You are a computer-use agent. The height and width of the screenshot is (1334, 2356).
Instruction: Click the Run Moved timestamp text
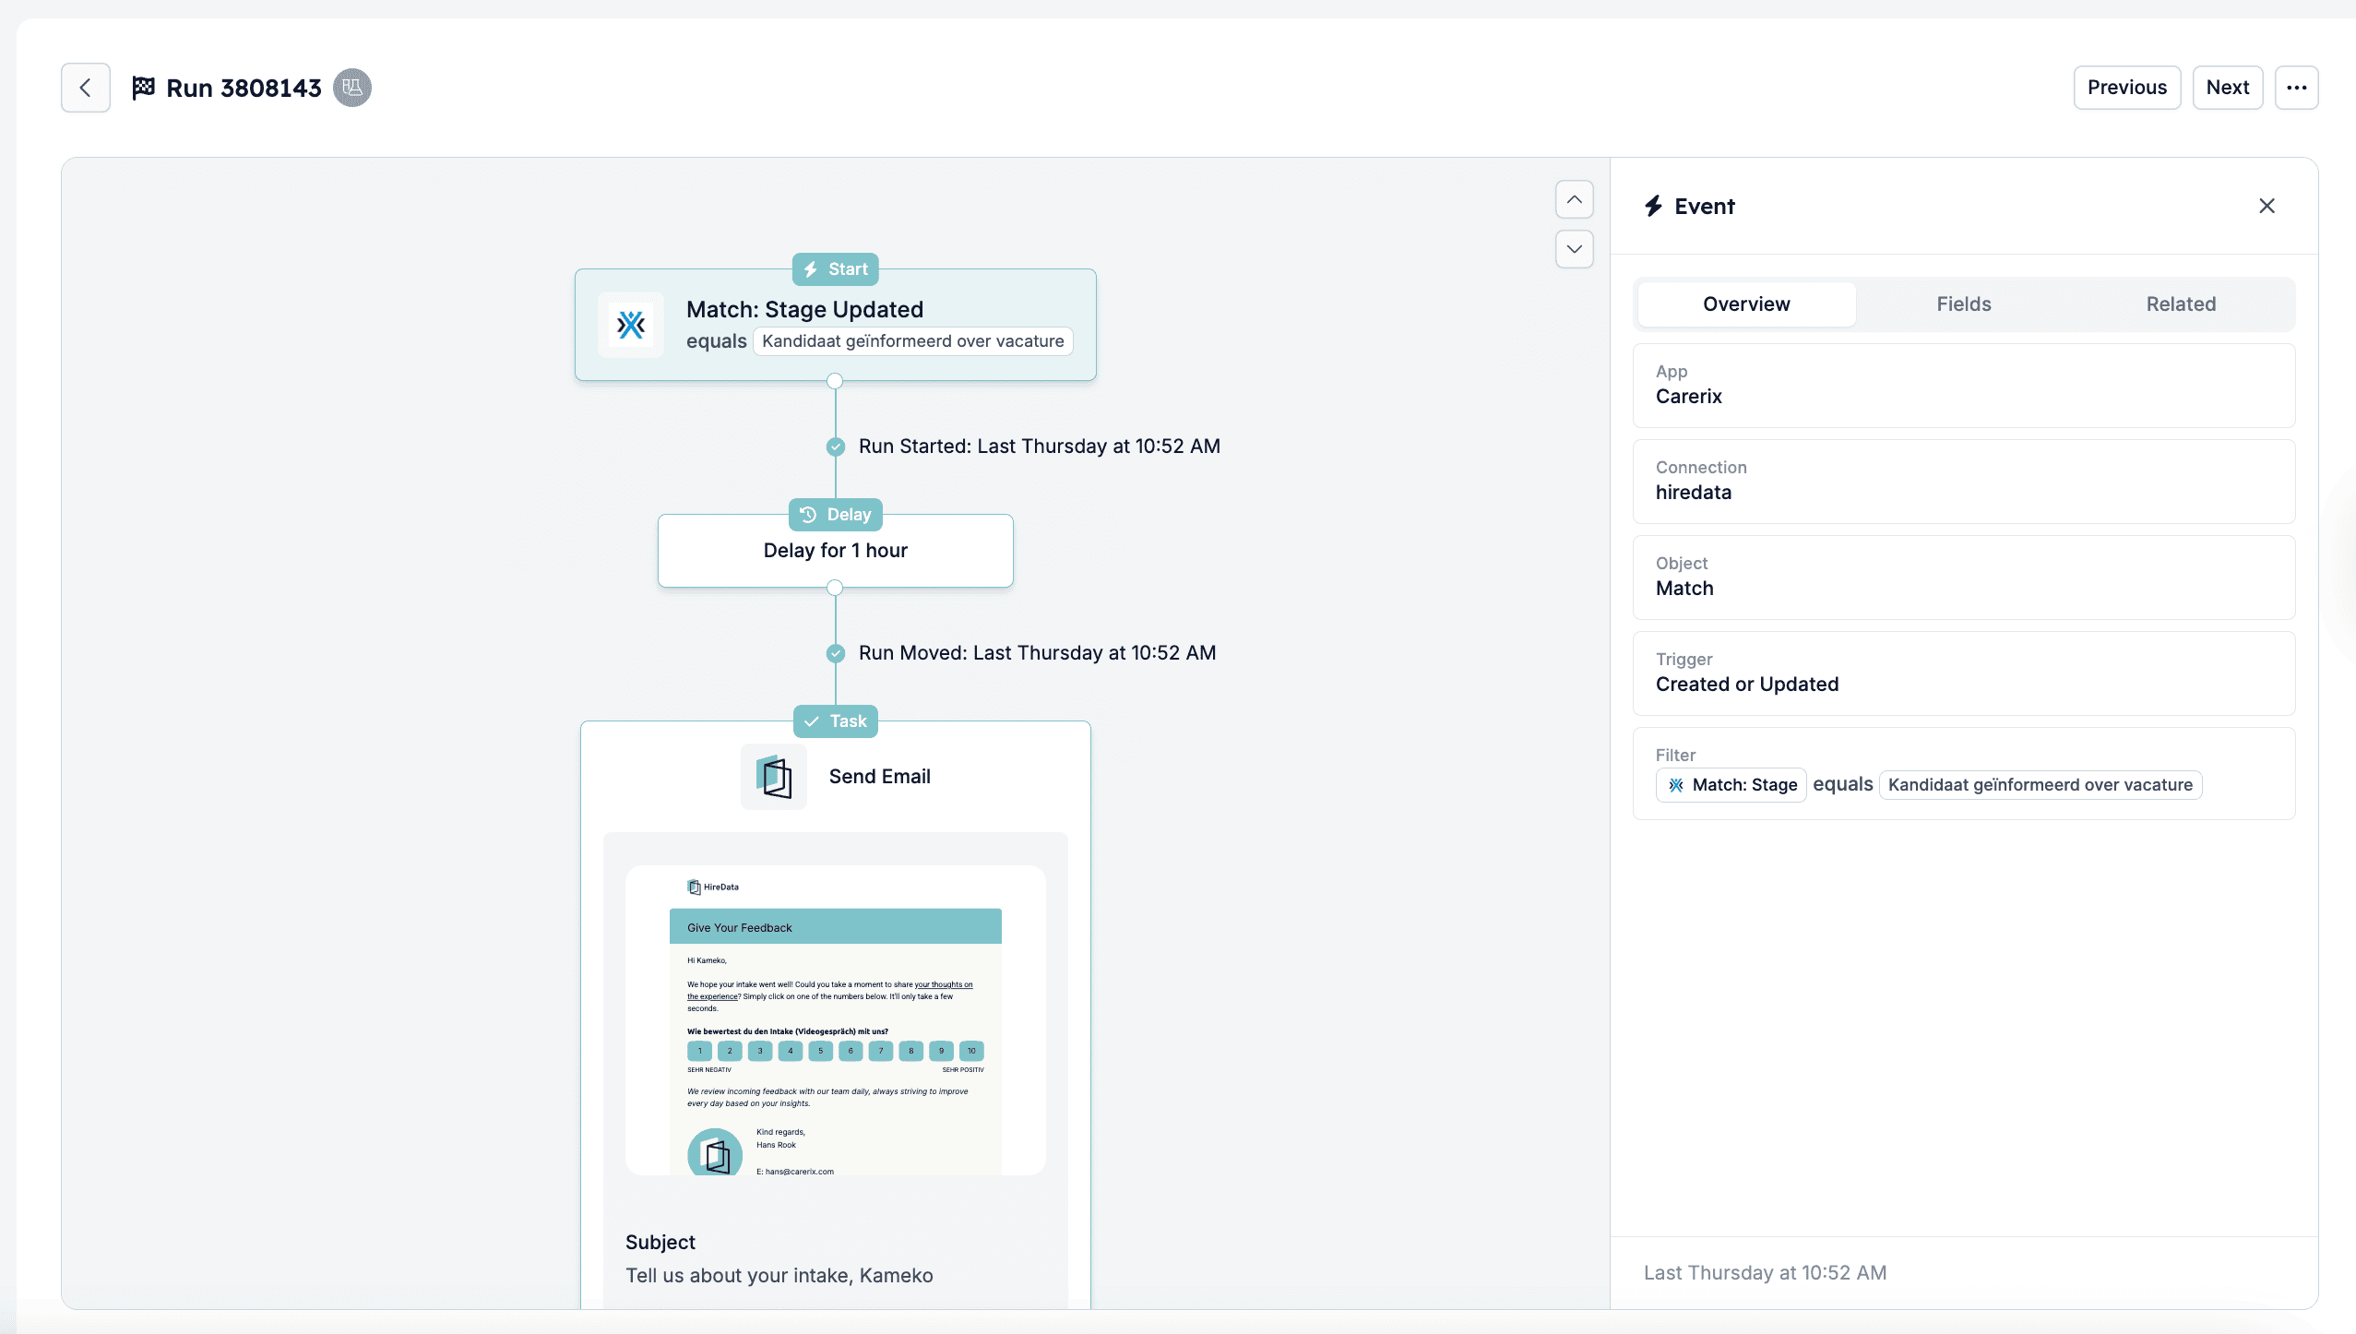pos(1038,653)
